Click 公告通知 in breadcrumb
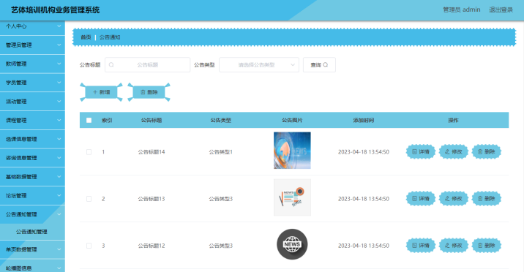Viewport: 524px width, 272px height. [x=110, y=37]
